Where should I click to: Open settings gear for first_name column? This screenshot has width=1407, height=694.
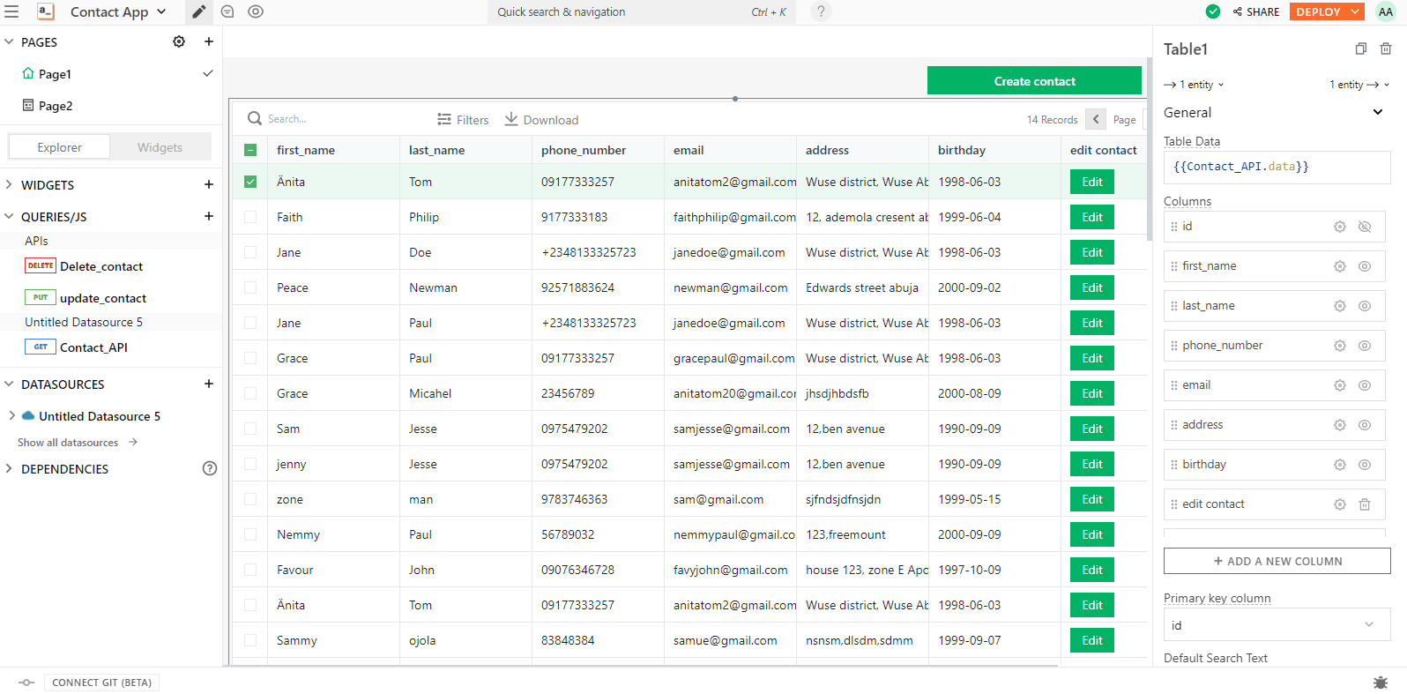(x=1340, y=266)
